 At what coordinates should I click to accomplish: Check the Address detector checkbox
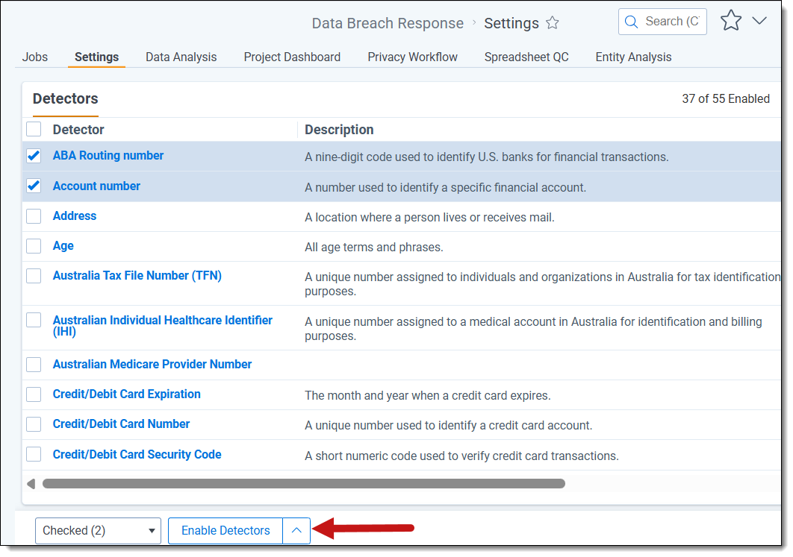34,216
